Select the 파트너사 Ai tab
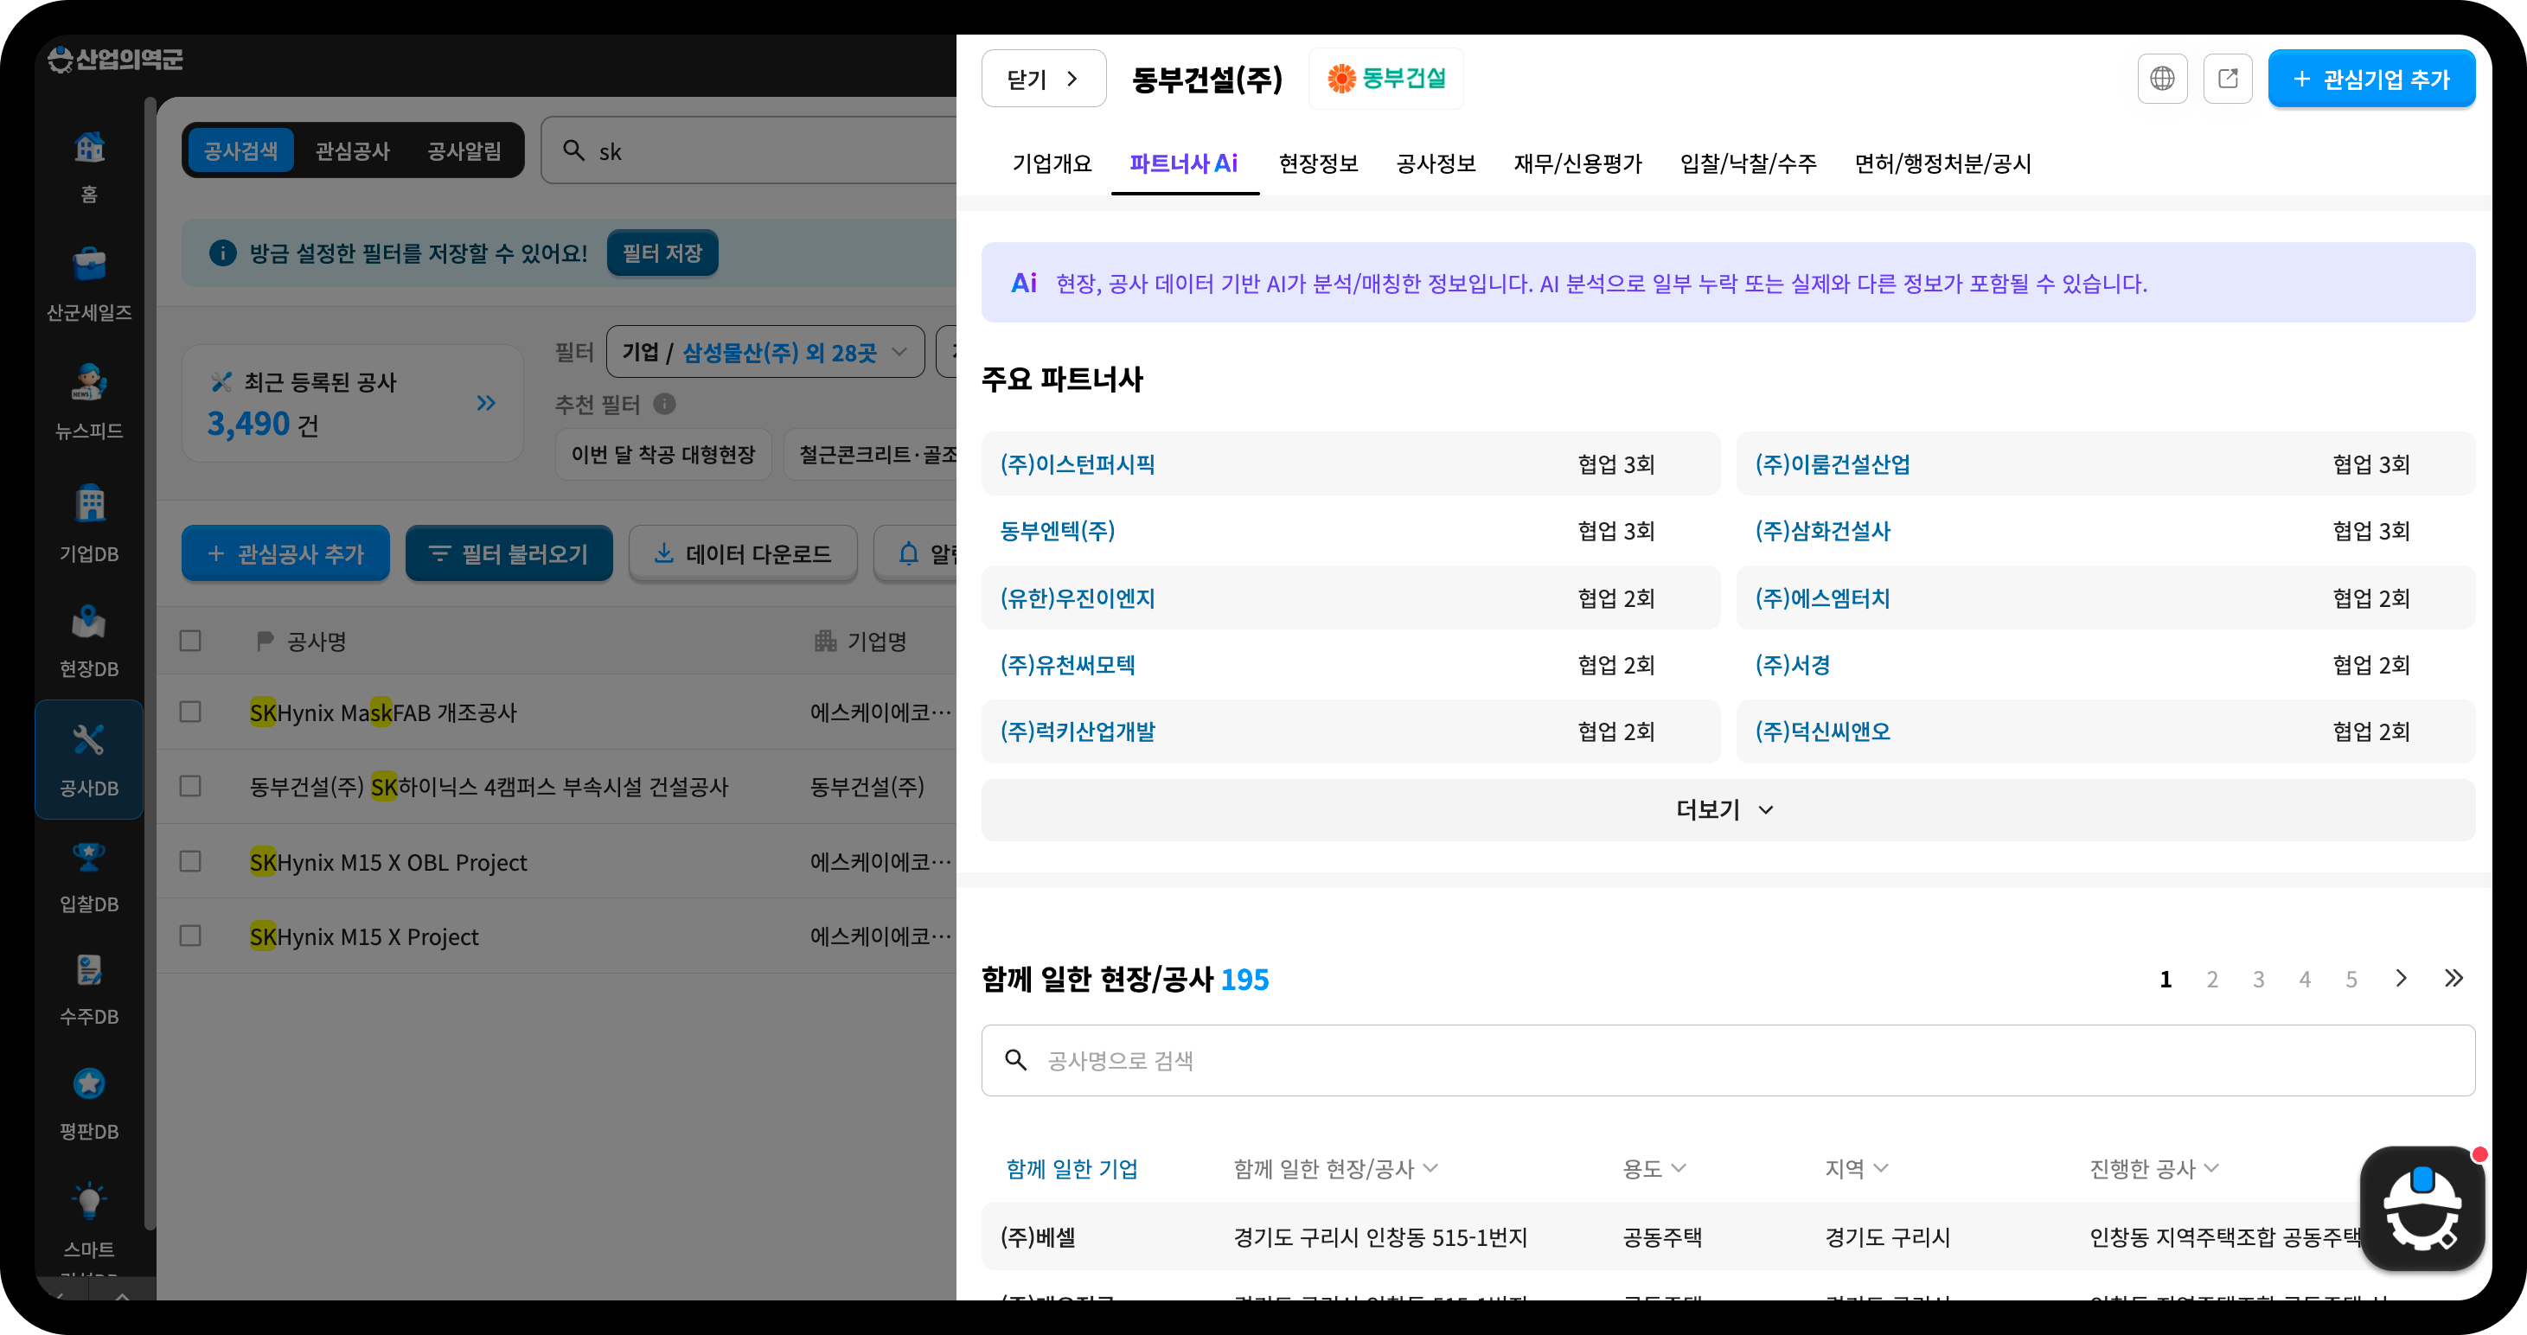 [x=1184, y=163]
